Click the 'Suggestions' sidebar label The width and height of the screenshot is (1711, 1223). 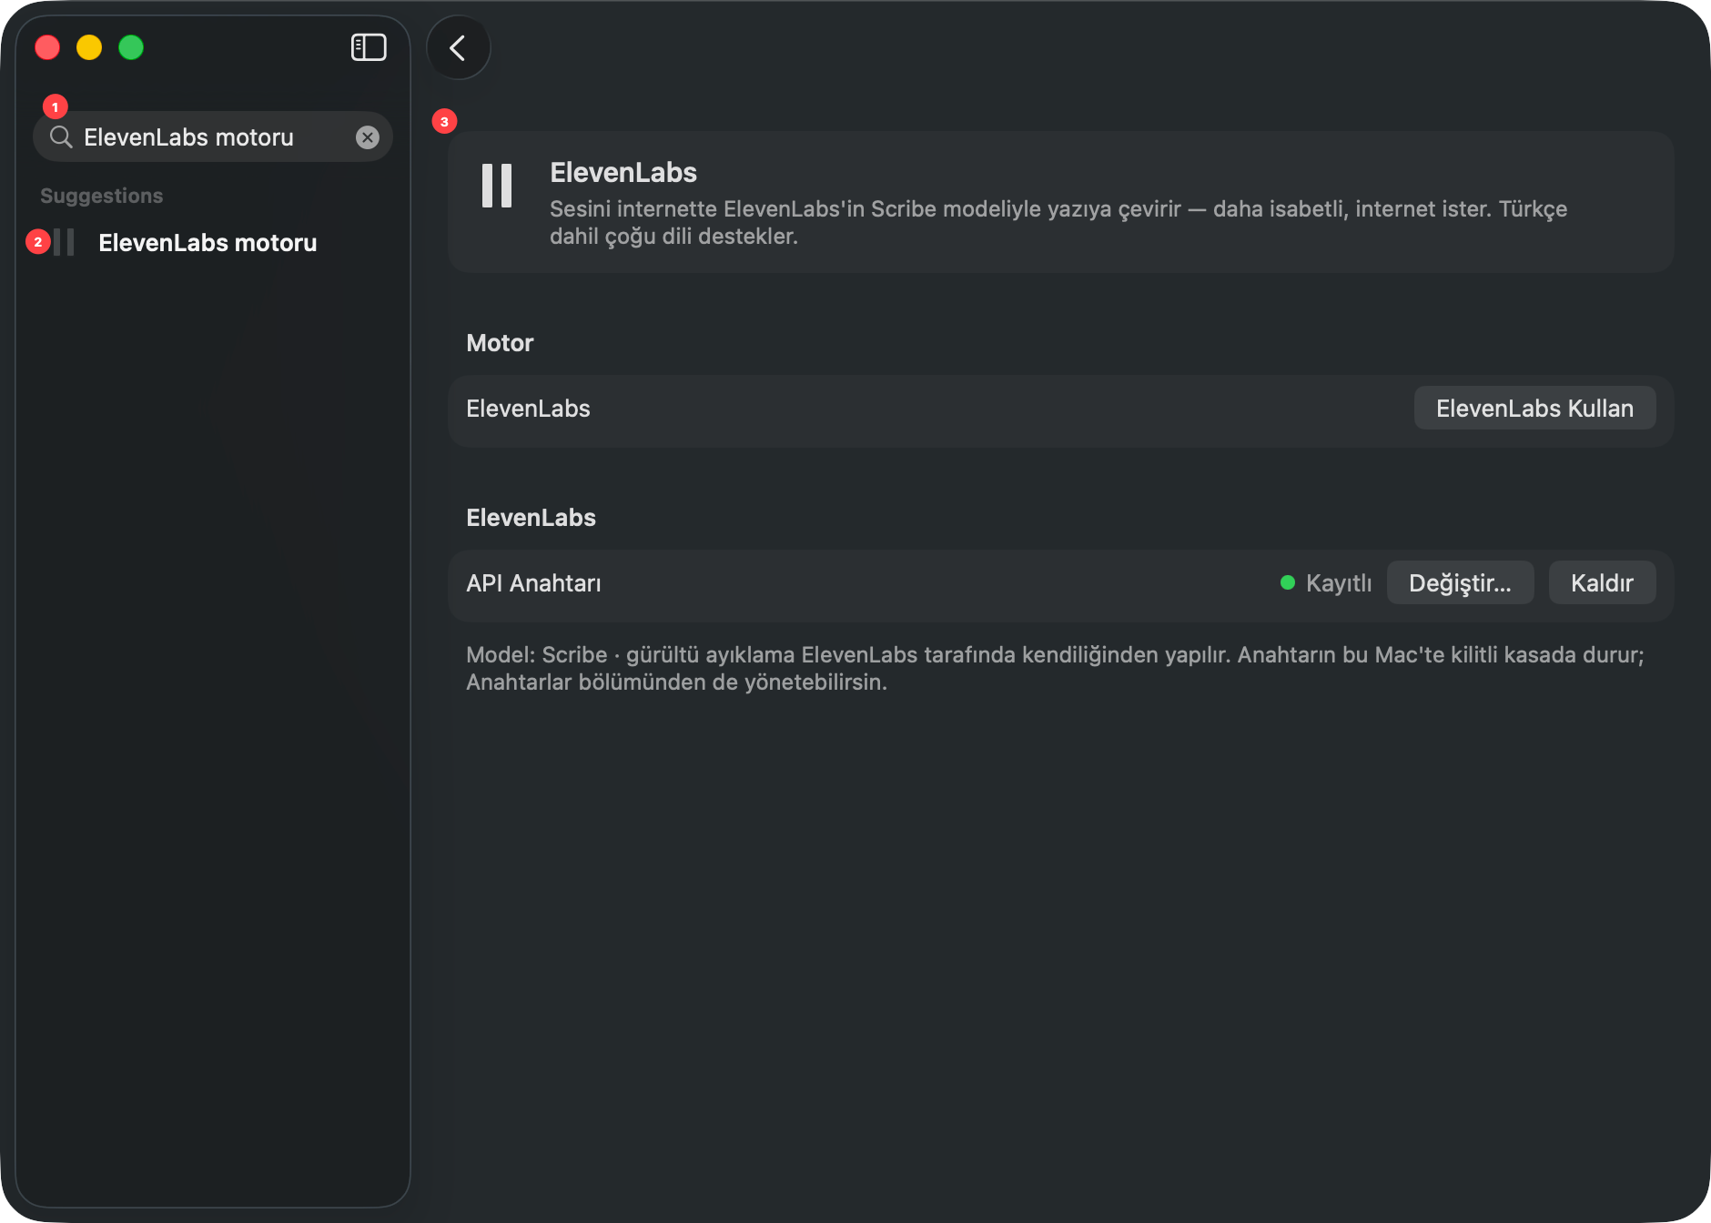tap(101, 196)
